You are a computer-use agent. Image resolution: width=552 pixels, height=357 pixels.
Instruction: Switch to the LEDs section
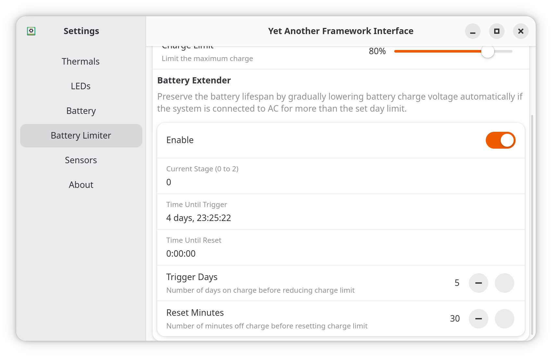pos(81,86)
